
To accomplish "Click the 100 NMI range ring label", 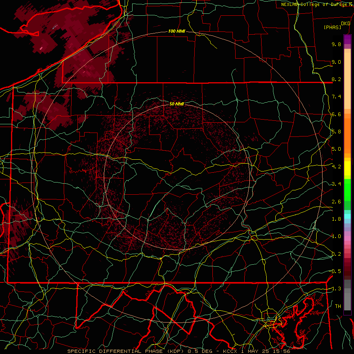I will [x=177, y=31].
